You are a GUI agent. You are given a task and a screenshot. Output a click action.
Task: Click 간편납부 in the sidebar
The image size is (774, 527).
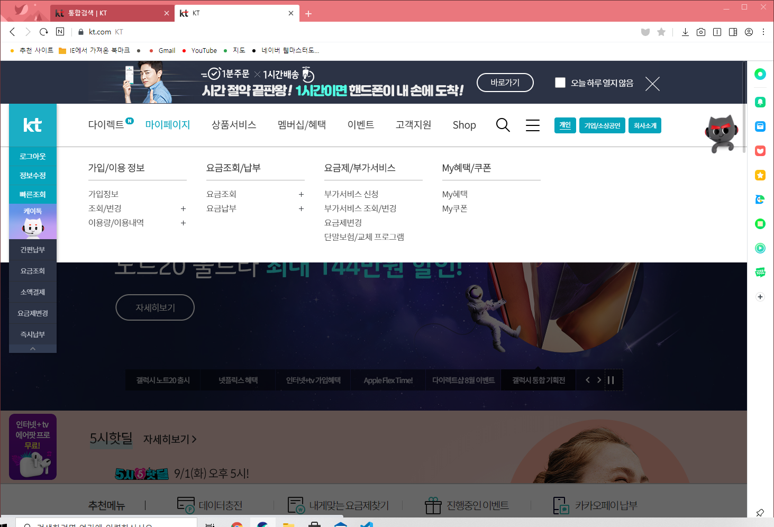point(32,250)
